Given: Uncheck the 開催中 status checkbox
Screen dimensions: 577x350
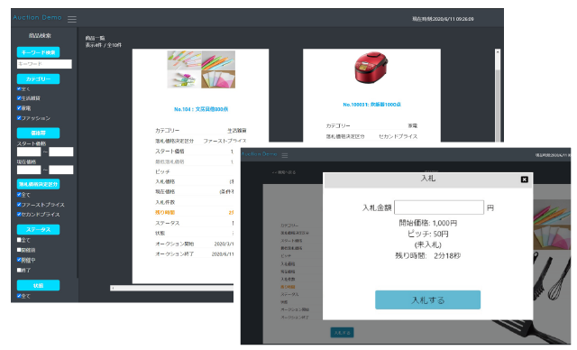Looking at the screenshot, I should (19, 260).
